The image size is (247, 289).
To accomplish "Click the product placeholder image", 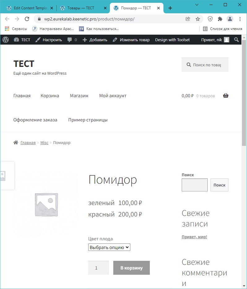I will [x=46, y=204].
